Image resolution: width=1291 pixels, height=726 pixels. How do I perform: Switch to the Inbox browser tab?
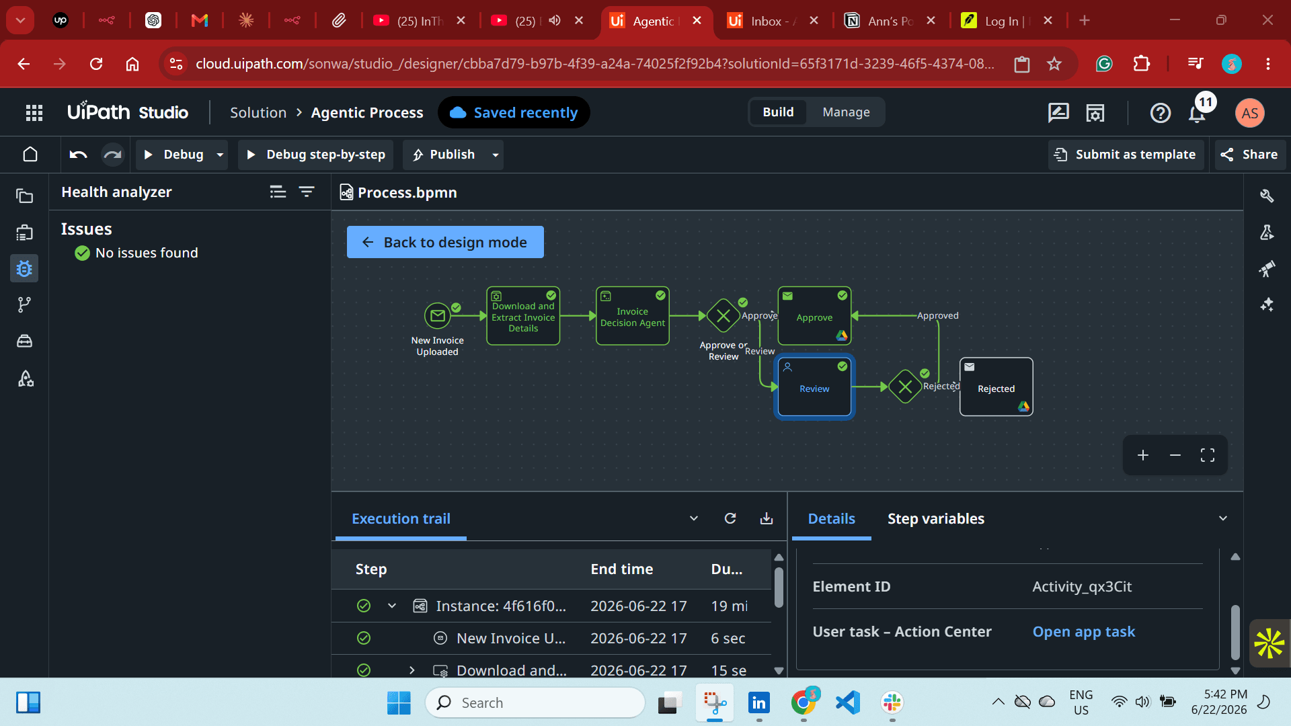(773, 21)
